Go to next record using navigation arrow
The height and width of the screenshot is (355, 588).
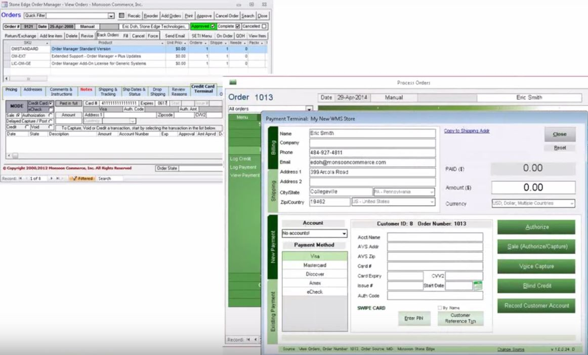tap(52, 178)
